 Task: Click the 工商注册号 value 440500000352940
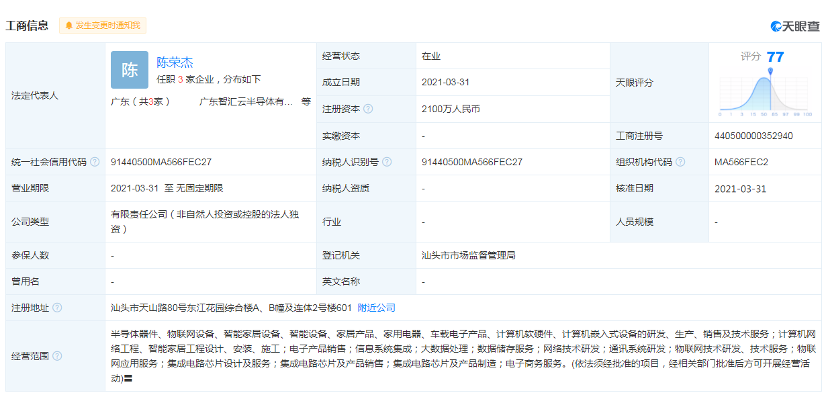tap(753, 136)
